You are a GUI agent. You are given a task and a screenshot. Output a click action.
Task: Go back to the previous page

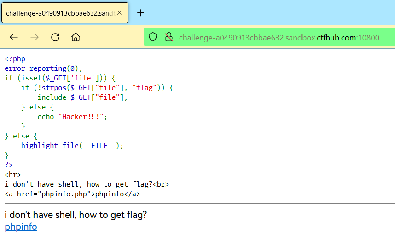(x=14, y=37)
